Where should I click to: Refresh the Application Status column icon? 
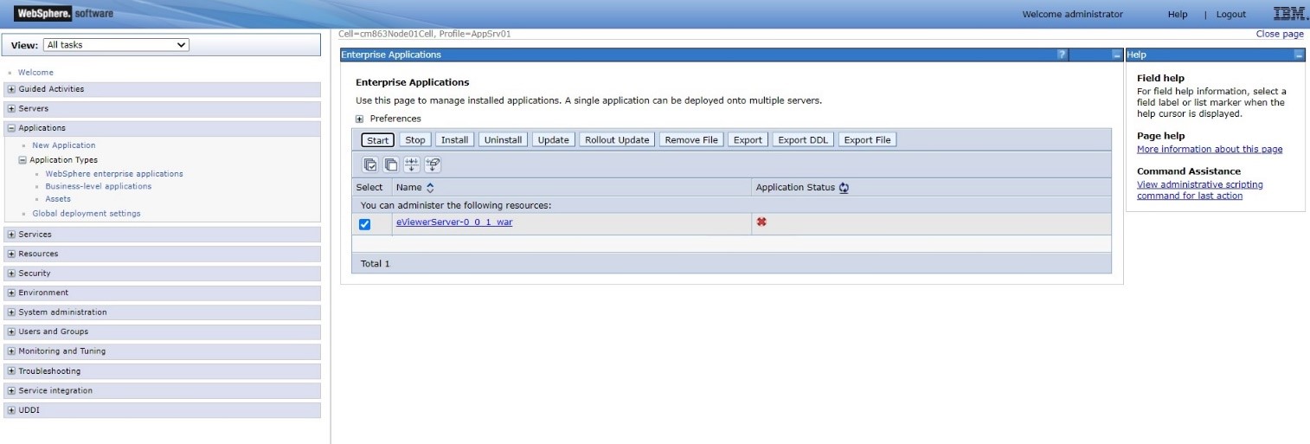844,187
